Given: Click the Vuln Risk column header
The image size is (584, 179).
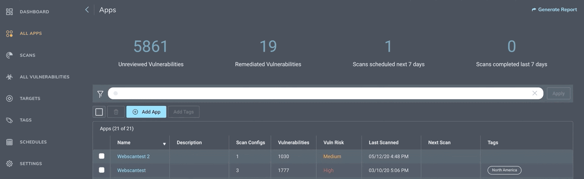Looking at the screenshot, I should click(334, 143).
